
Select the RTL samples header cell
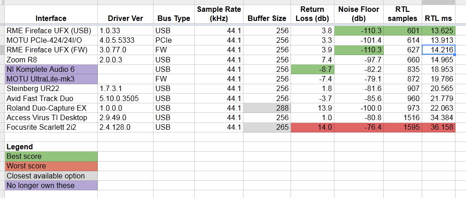tap(402, 14)
